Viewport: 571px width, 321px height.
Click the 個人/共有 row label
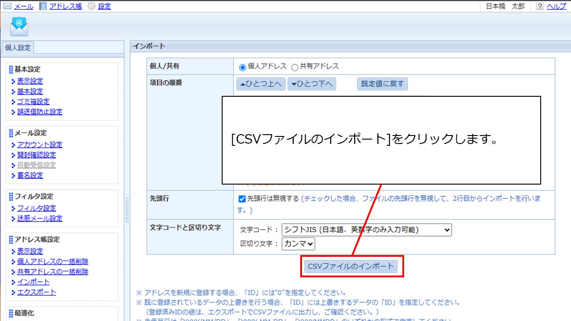(x=165, y=66)
